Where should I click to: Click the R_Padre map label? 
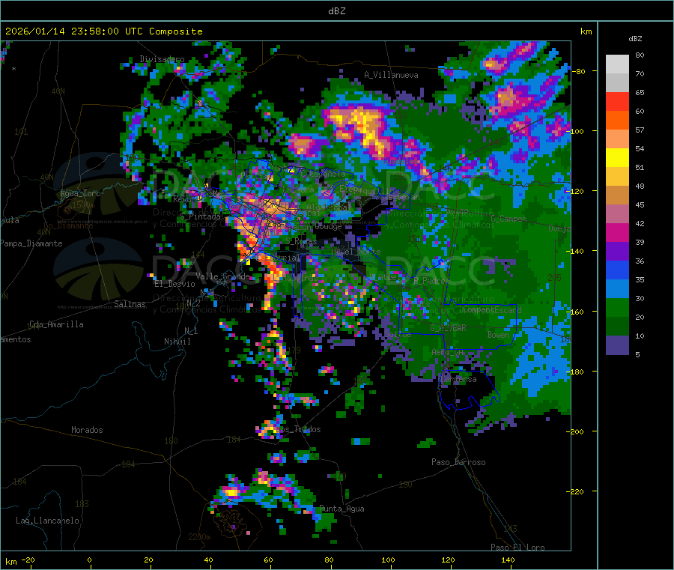coord(429,281)
